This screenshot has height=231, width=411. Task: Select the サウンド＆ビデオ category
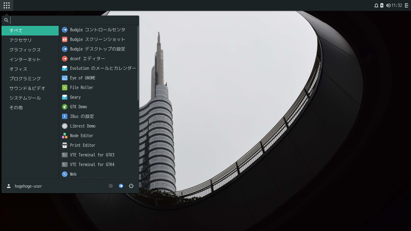point(30,88)
